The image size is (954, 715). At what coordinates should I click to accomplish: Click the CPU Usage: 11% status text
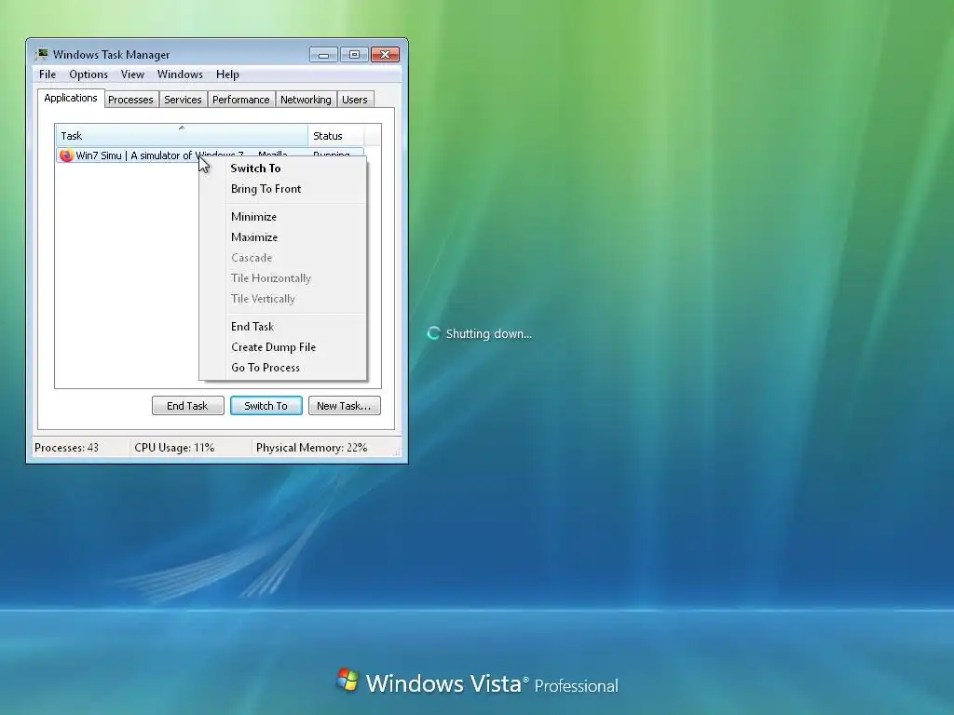(174, 448)
